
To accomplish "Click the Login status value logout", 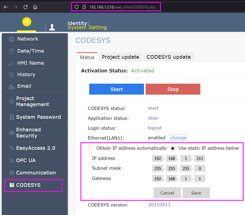I will pos(155,128).
